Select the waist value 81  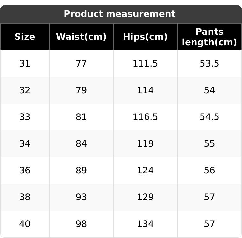81,117
